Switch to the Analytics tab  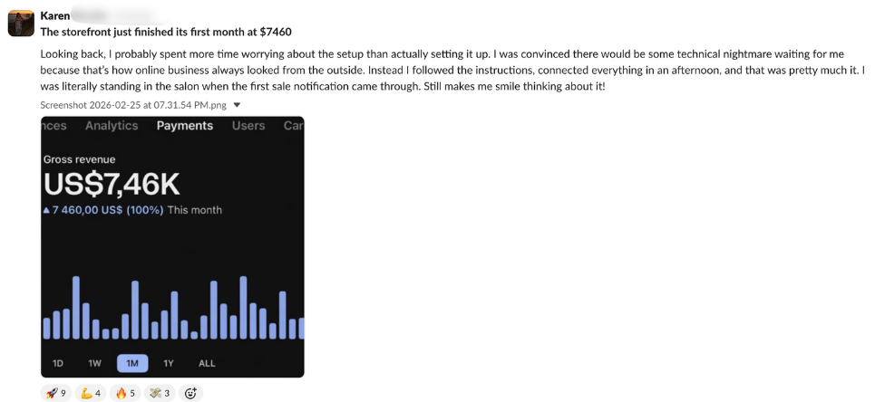coord(112,126)
